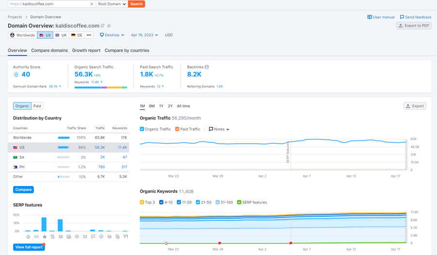Select the Overview tab
The height and width of the screenshot is (255, 437).
pos(17,51)
